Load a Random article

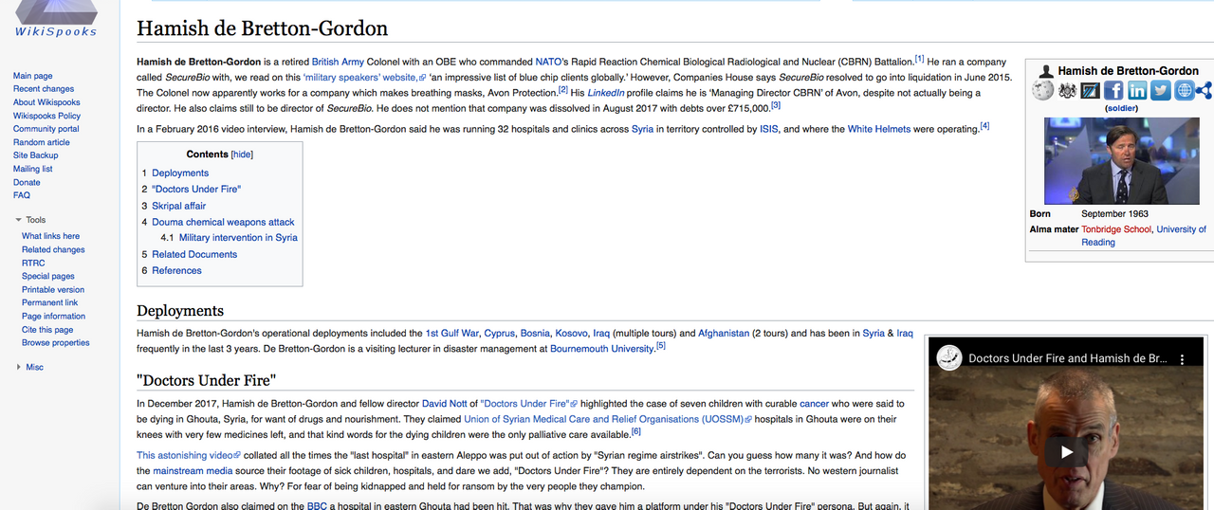[x=42, y=142]
